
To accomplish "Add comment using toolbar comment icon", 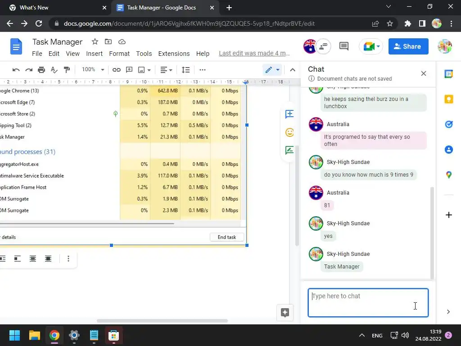I will pyautogui.click(x=129, y=70).
